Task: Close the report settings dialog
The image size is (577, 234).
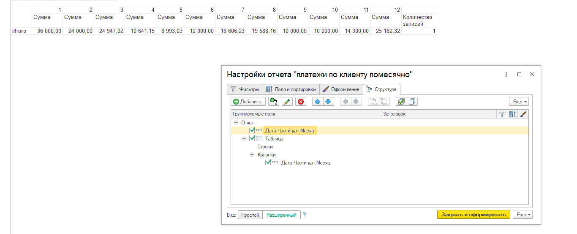Action: pos(532,74)
